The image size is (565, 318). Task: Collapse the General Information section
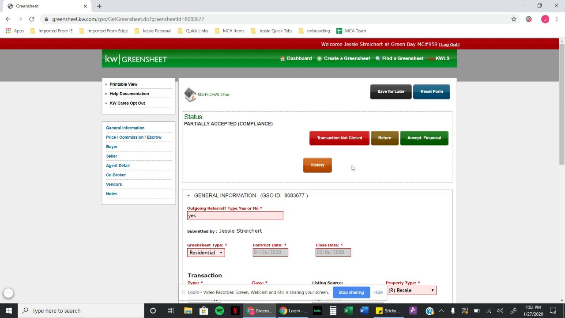(x=188, y=196)
